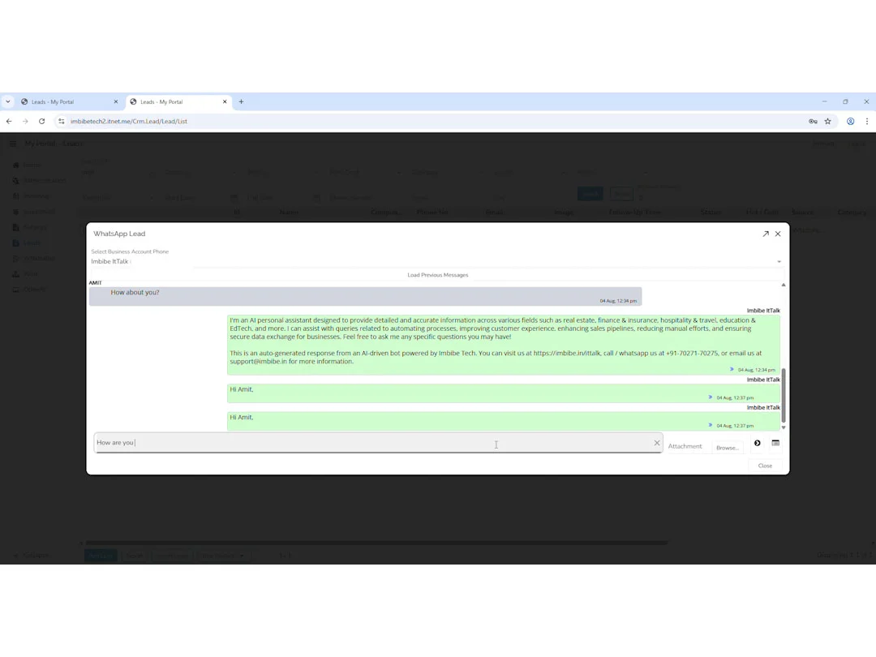The width and height of the screenshot is (876, 657).
Task: Expand the WhatsApp Lead dialog via arrow icon
Action: coord(765,234)
